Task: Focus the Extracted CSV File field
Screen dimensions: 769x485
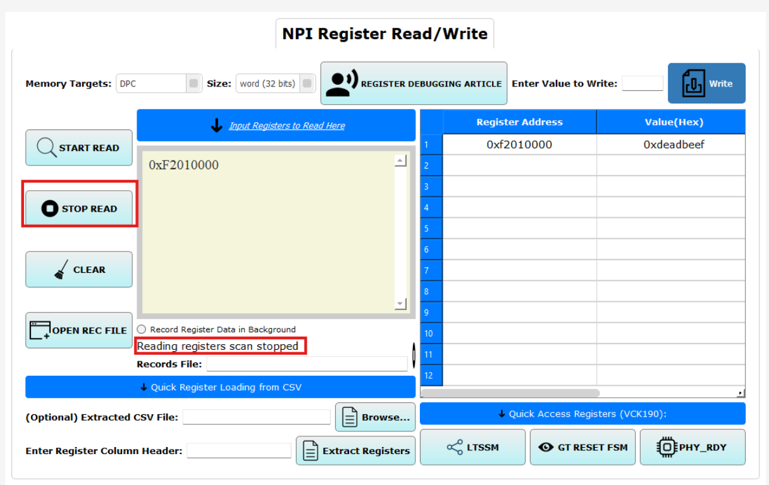Action: tap(257, 417)
